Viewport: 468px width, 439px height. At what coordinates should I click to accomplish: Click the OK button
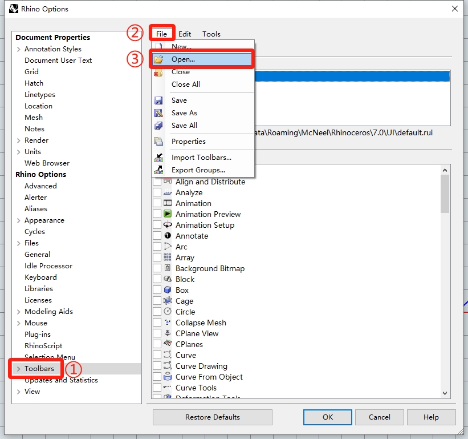pyautogui.click(x=327, y=417)
